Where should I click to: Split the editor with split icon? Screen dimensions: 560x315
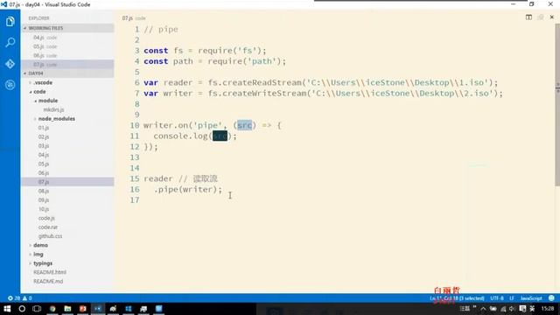coord(528,17)
